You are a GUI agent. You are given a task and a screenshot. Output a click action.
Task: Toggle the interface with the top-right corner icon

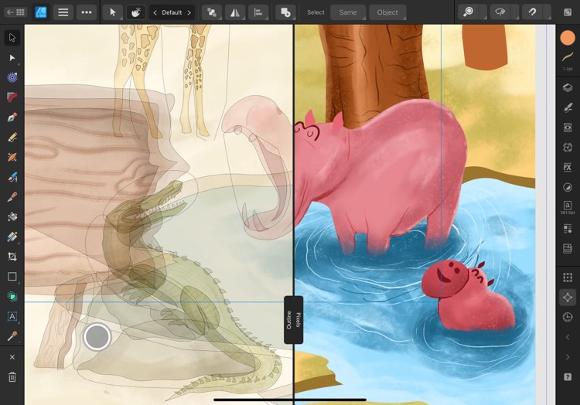(568, 12)
